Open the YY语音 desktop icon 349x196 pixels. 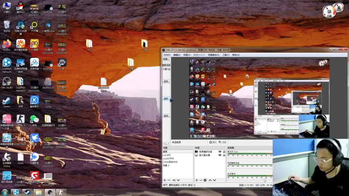(34, 45)
